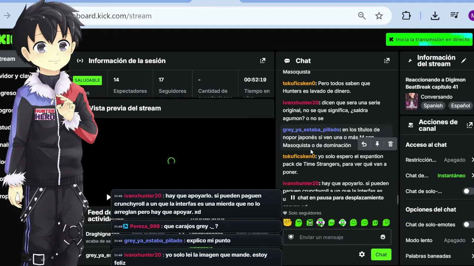Insert the second emote in the quick-emote row
This screenshot has height=266, width=474.
(298, 222)
